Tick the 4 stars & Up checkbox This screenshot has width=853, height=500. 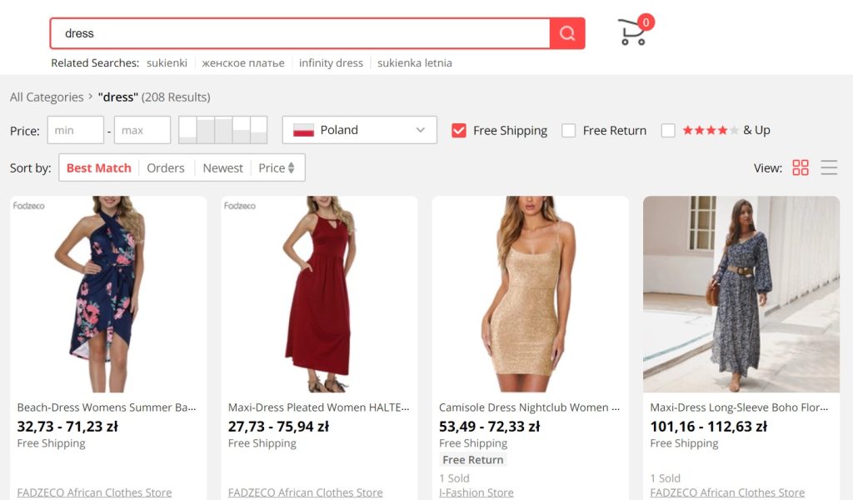[668, 130]
